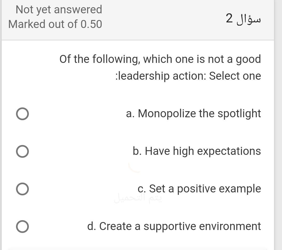Click the 'Marked out of 0.50' label

55,24
